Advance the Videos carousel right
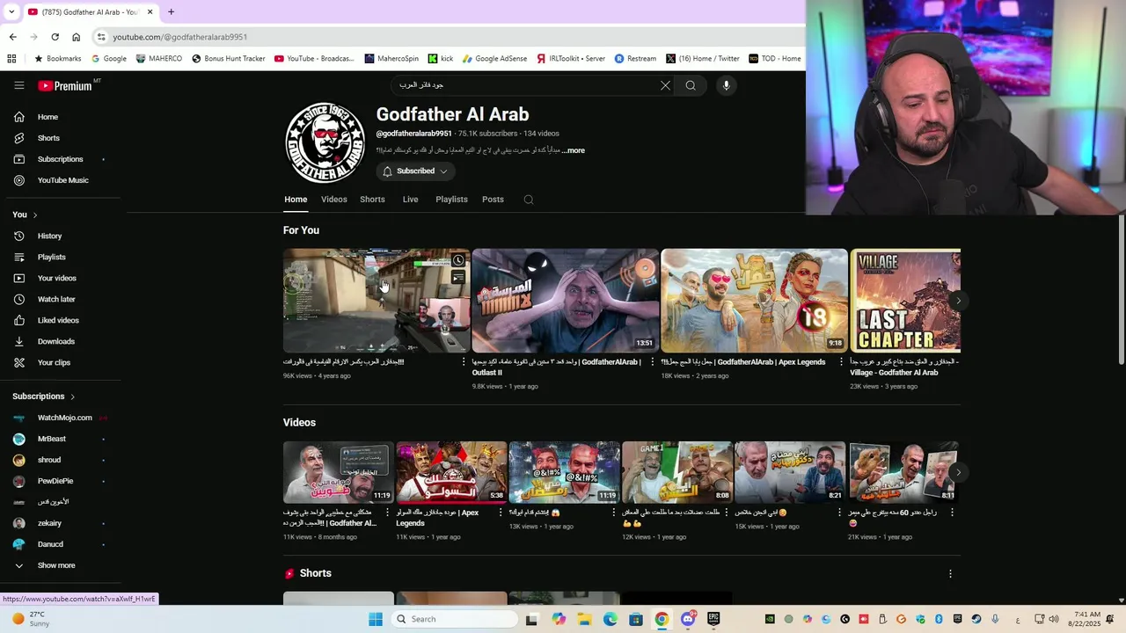 [959, 472]
